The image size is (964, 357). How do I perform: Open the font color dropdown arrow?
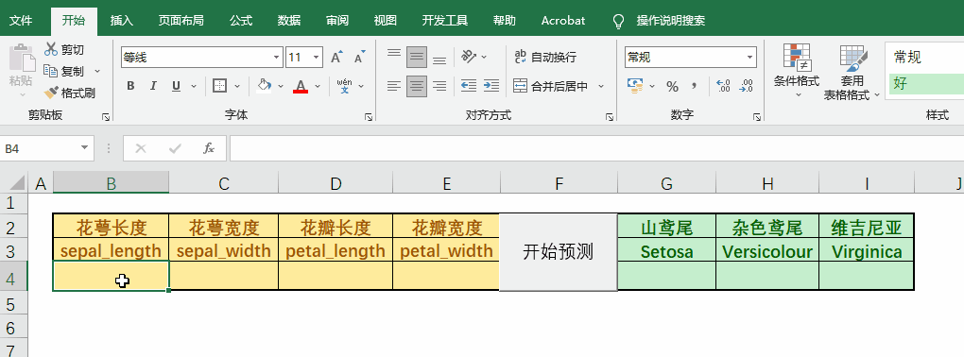pos(318,87)
